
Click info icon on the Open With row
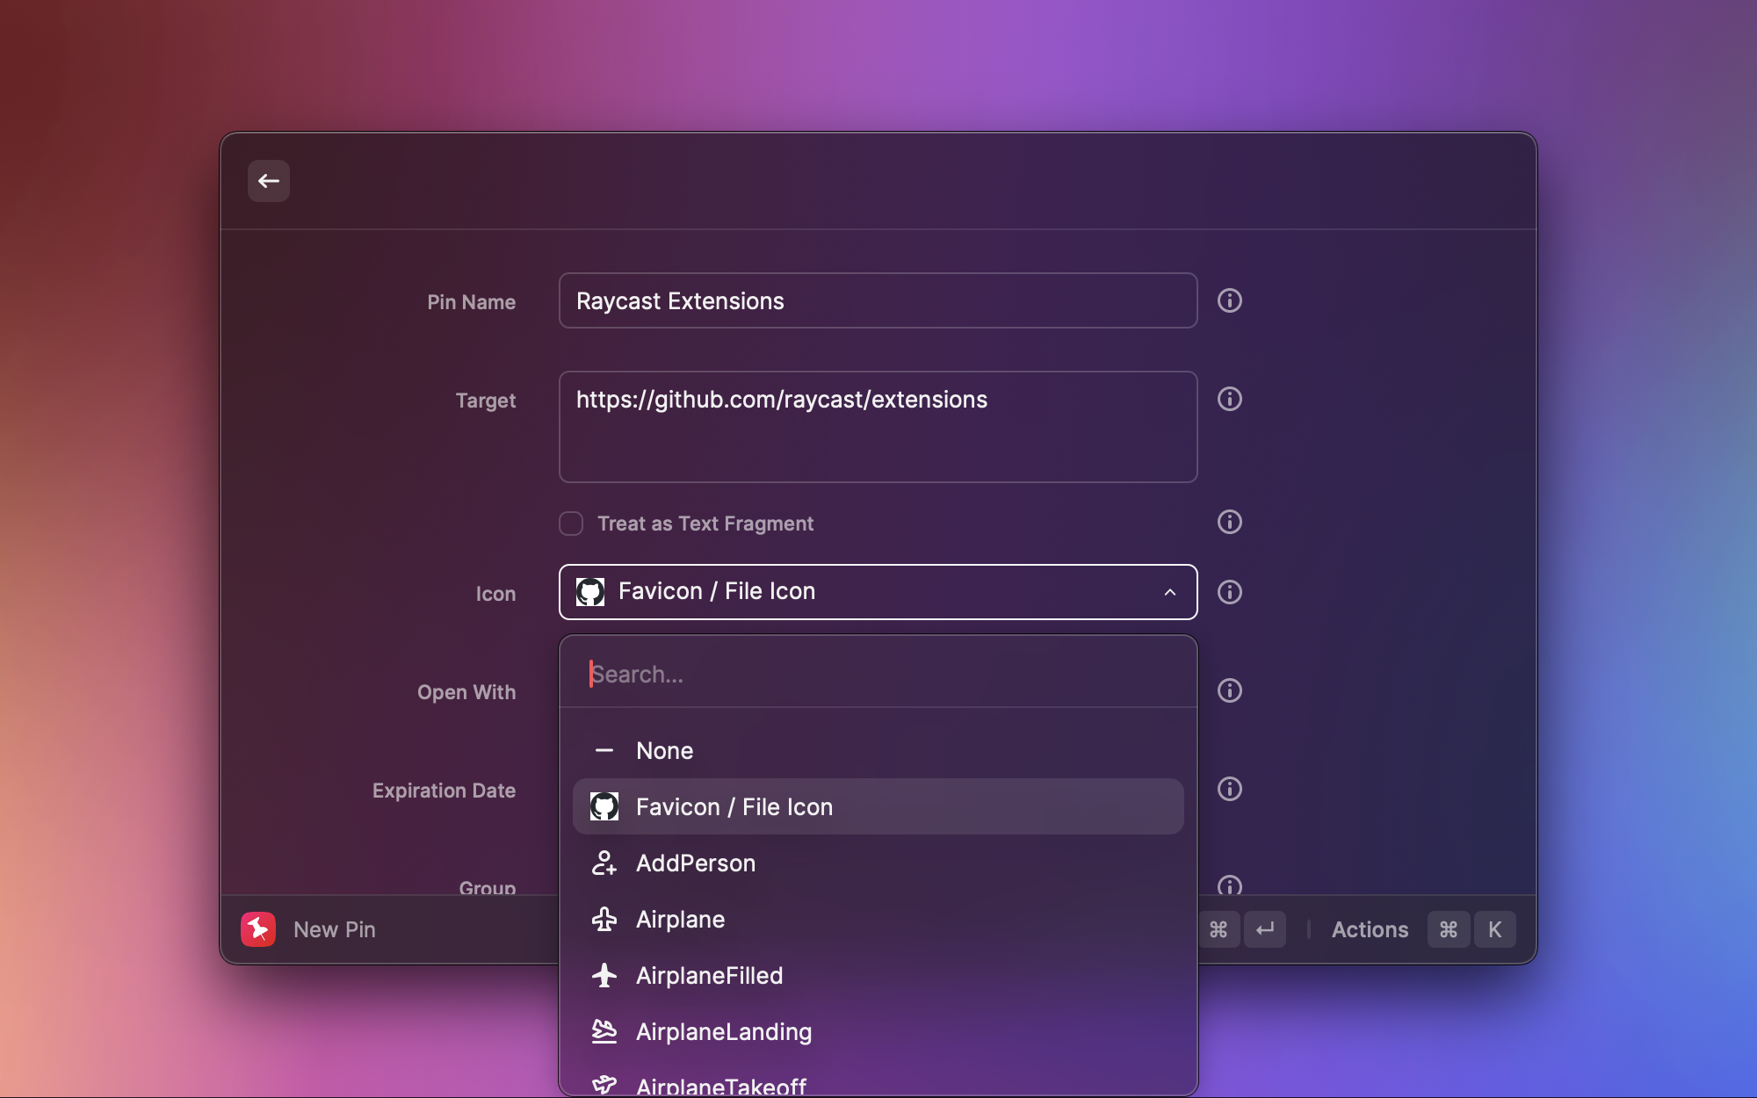pyautogui.click(x=1229, y=690)
